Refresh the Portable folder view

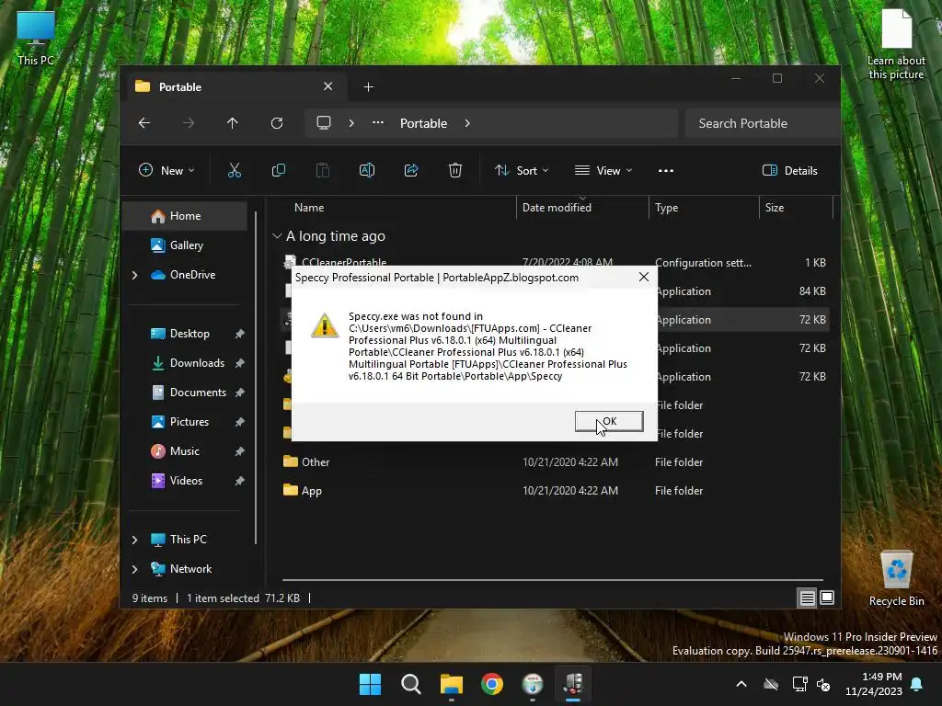[x=277, y=123]
